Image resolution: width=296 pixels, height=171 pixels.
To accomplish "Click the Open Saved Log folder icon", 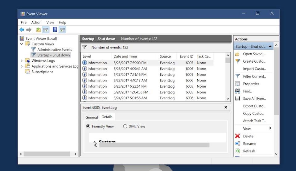I will [237, 54].
